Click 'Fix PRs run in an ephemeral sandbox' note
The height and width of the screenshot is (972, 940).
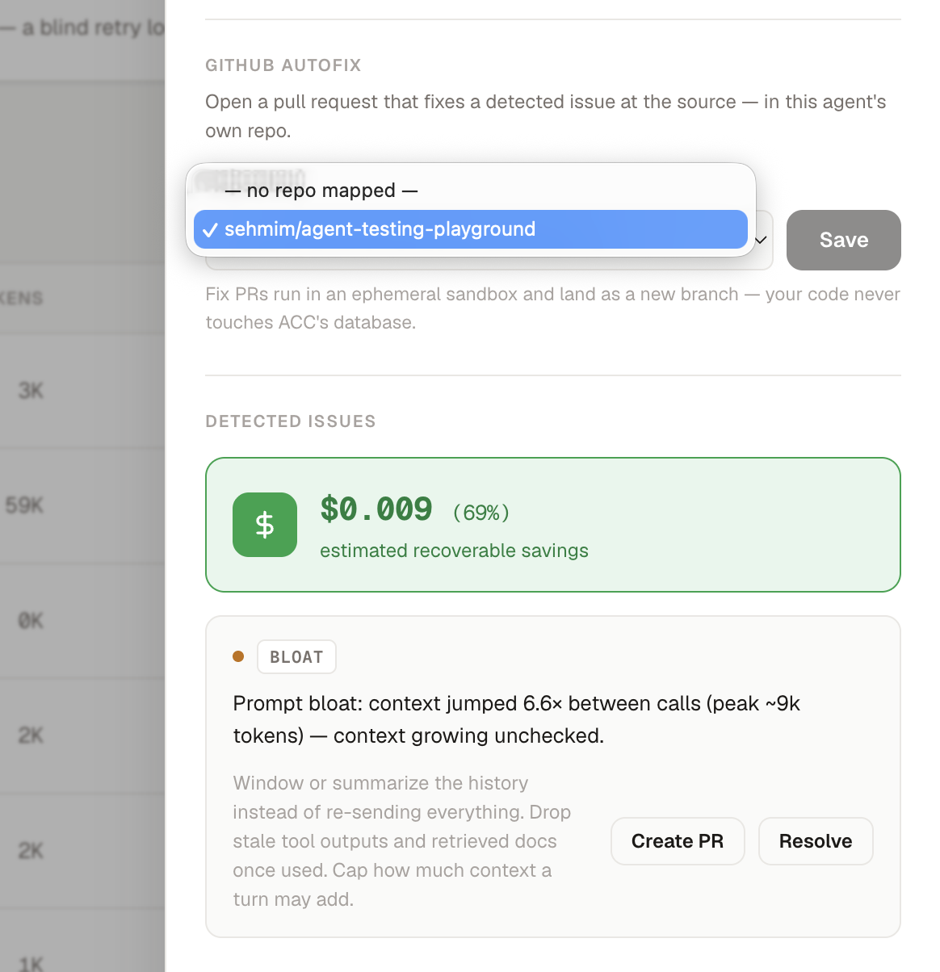(x=552, y=308)
